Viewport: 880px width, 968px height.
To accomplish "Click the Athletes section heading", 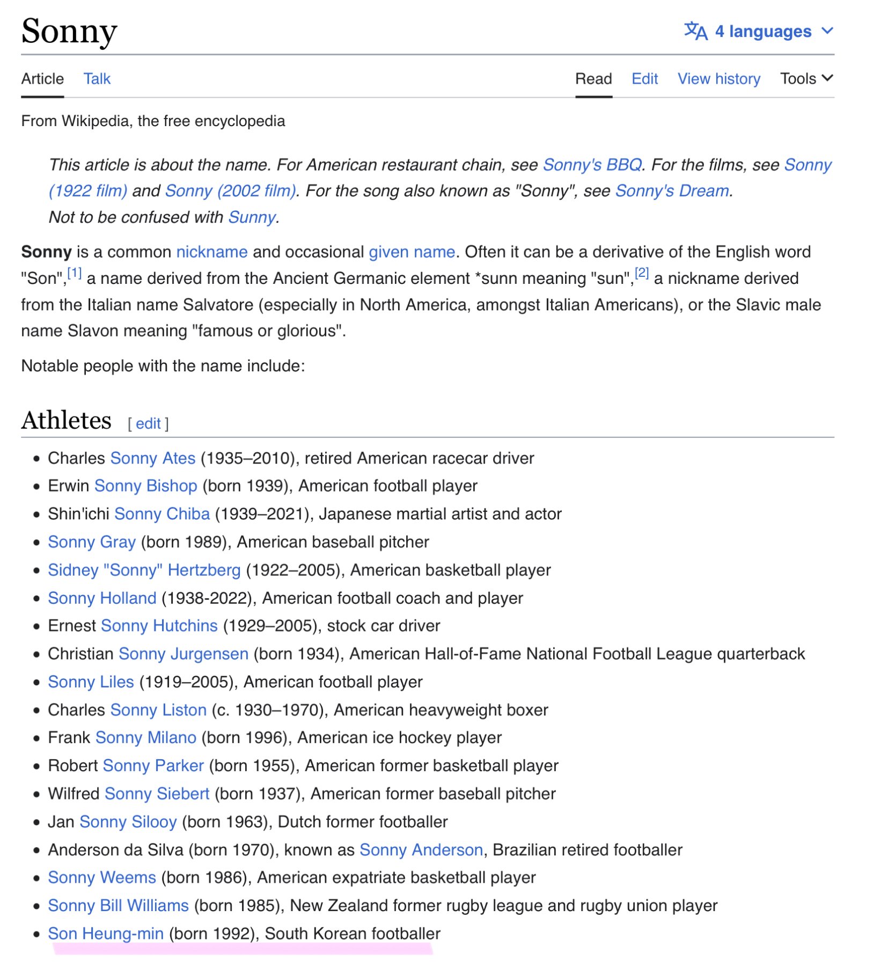I will tap(67, 420).
